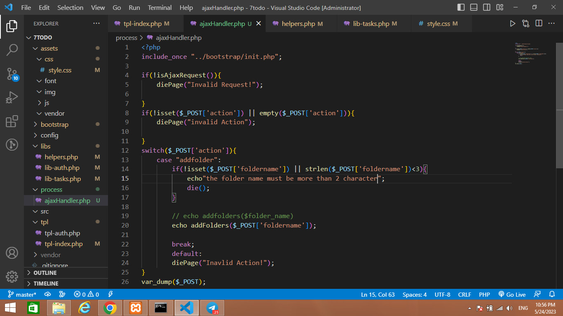Screen dimensions: 563x316
Task: Open the Accounts menu icon
Action: pyautogui.click(x=12, y=253)
